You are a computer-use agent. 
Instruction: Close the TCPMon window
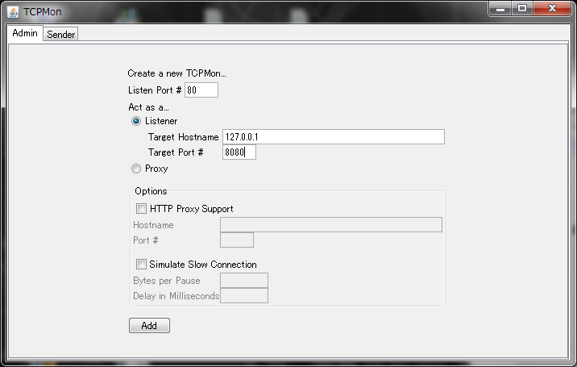point(552,9)
